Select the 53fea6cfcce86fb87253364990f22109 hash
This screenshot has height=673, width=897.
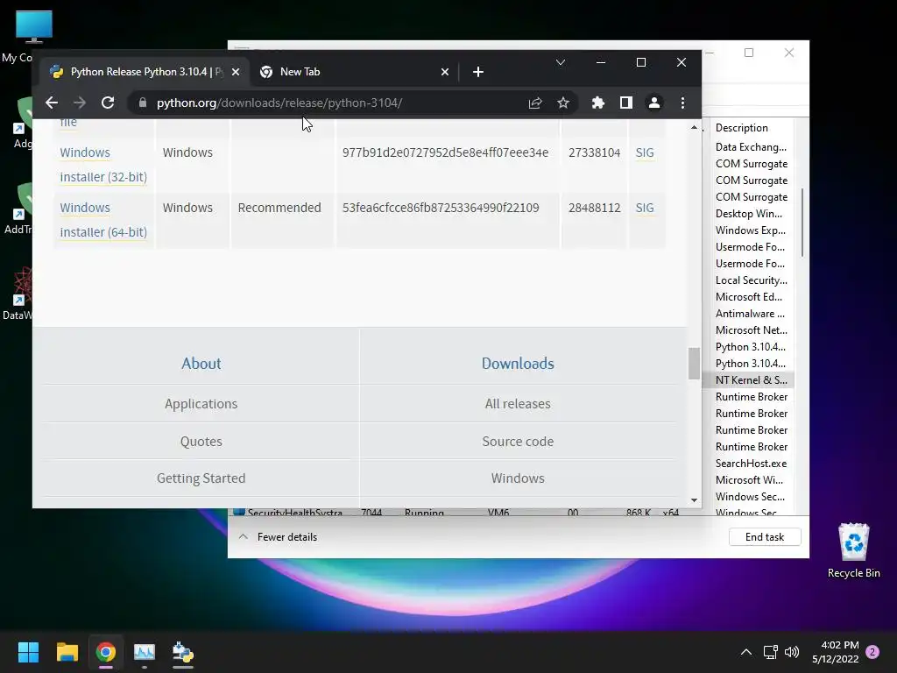pyautogui.click(x=441, y=207)
